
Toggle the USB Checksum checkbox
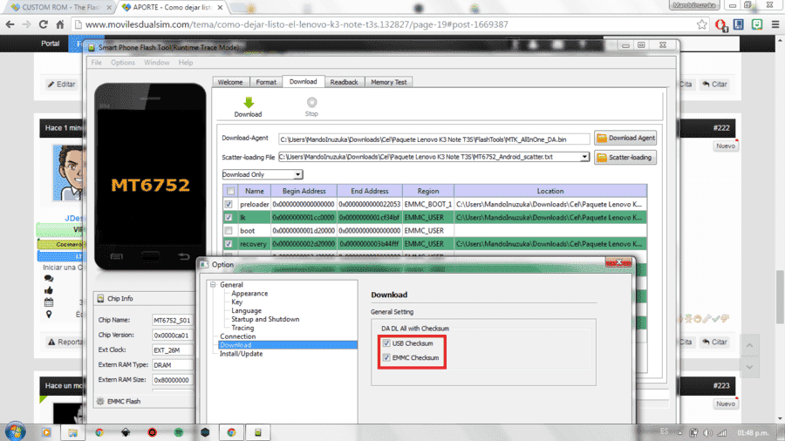click(x=386, y=343)
